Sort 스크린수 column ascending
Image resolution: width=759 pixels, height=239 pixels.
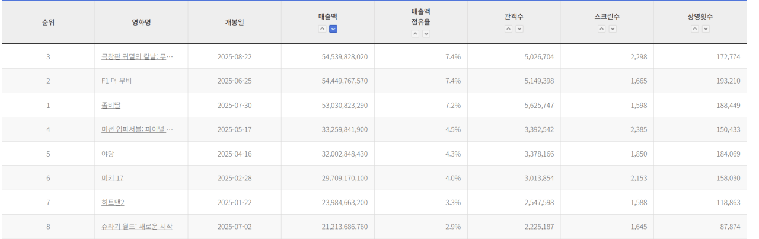click(x=601, y=28)
